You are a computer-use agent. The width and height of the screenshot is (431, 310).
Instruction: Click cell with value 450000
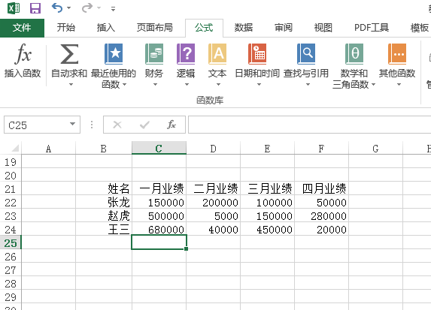[x=267, y=229]
